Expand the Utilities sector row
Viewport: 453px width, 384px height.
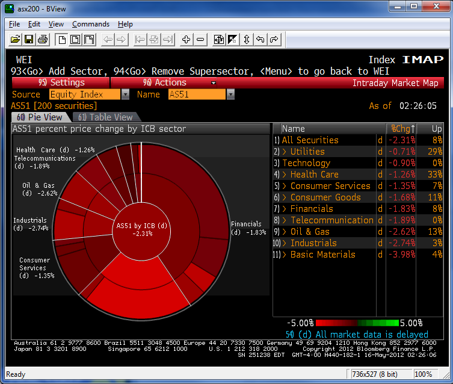click(307, 152)
